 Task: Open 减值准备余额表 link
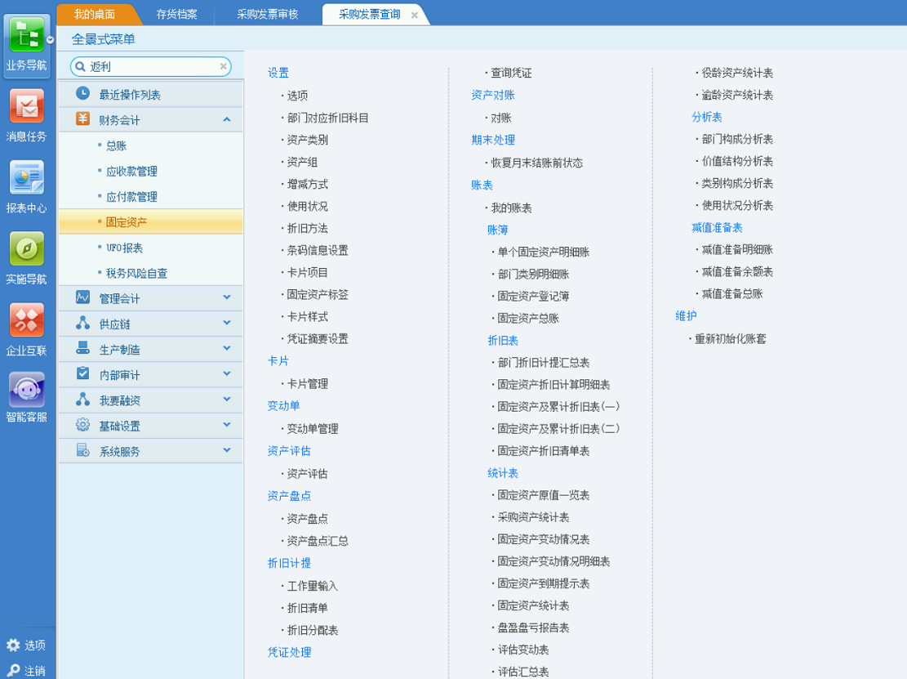[x=737, y=272]
